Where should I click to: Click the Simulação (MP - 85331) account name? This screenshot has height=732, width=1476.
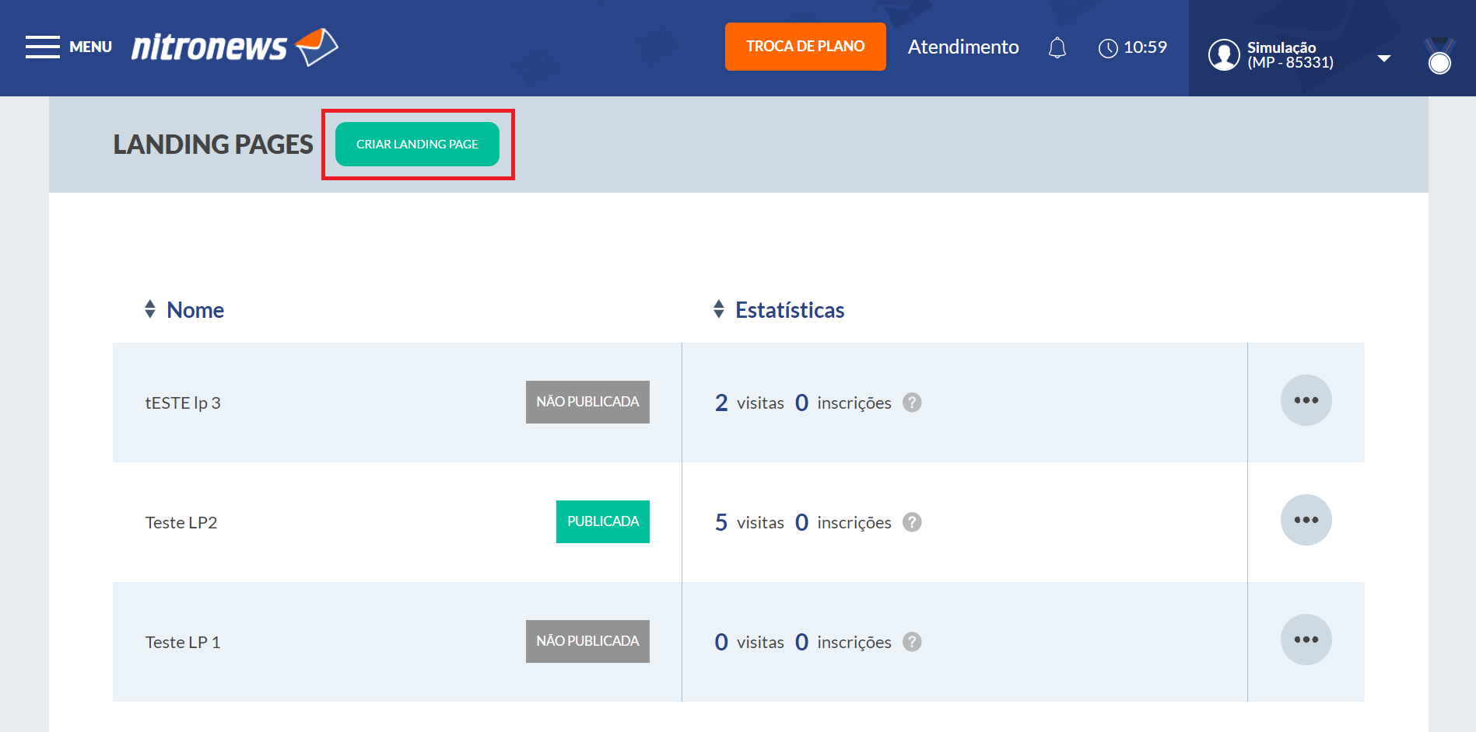pos(1290,55)
